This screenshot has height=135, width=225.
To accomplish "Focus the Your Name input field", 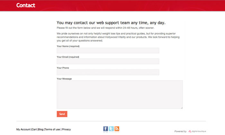I will [108, 50].
